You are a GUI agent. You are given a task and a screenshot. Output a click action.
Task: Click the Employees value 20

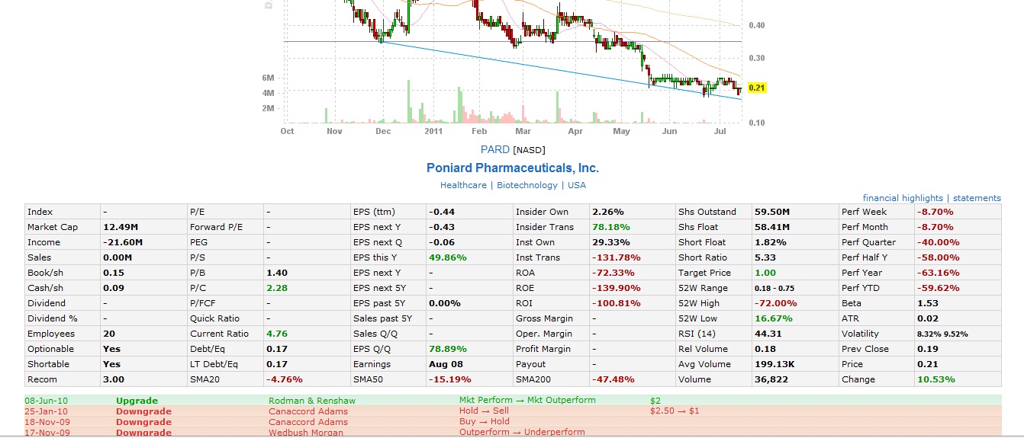click(x=108, y=334)
